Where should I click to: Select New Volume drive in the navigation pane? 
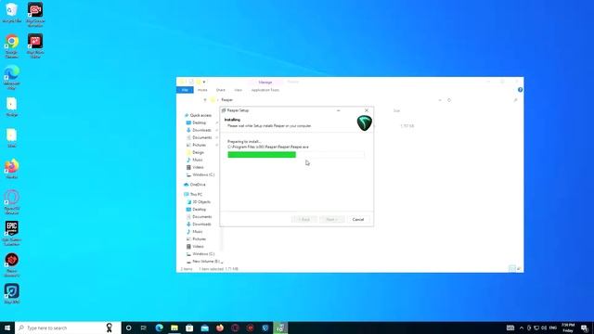203,262
